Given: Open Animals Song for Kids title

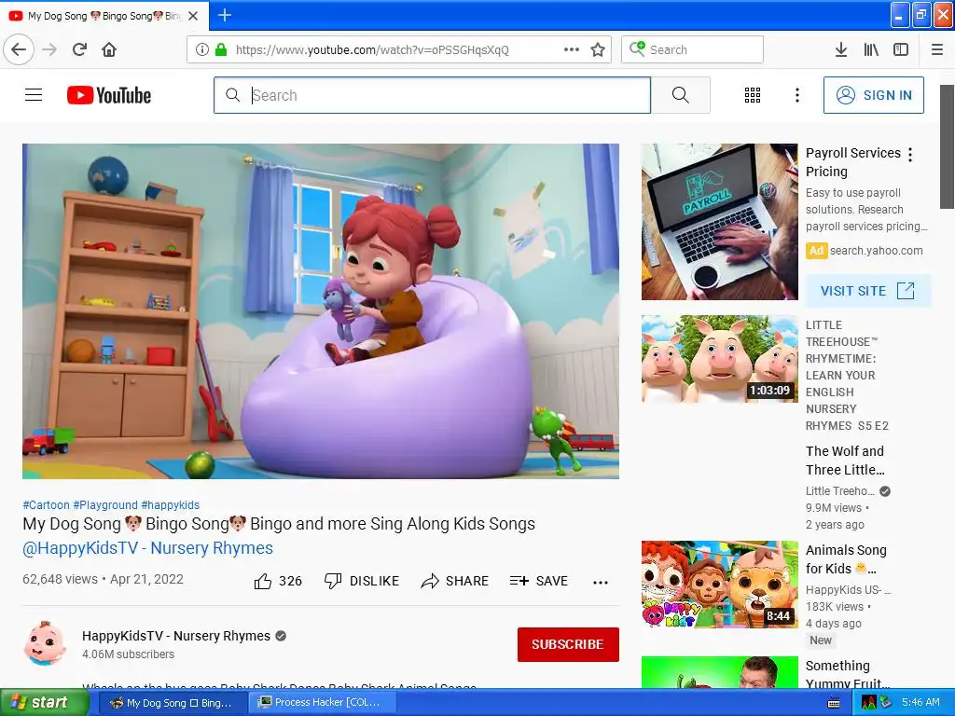Looking at the screenshot, I should pyautogui.click(x=846, y=559).
